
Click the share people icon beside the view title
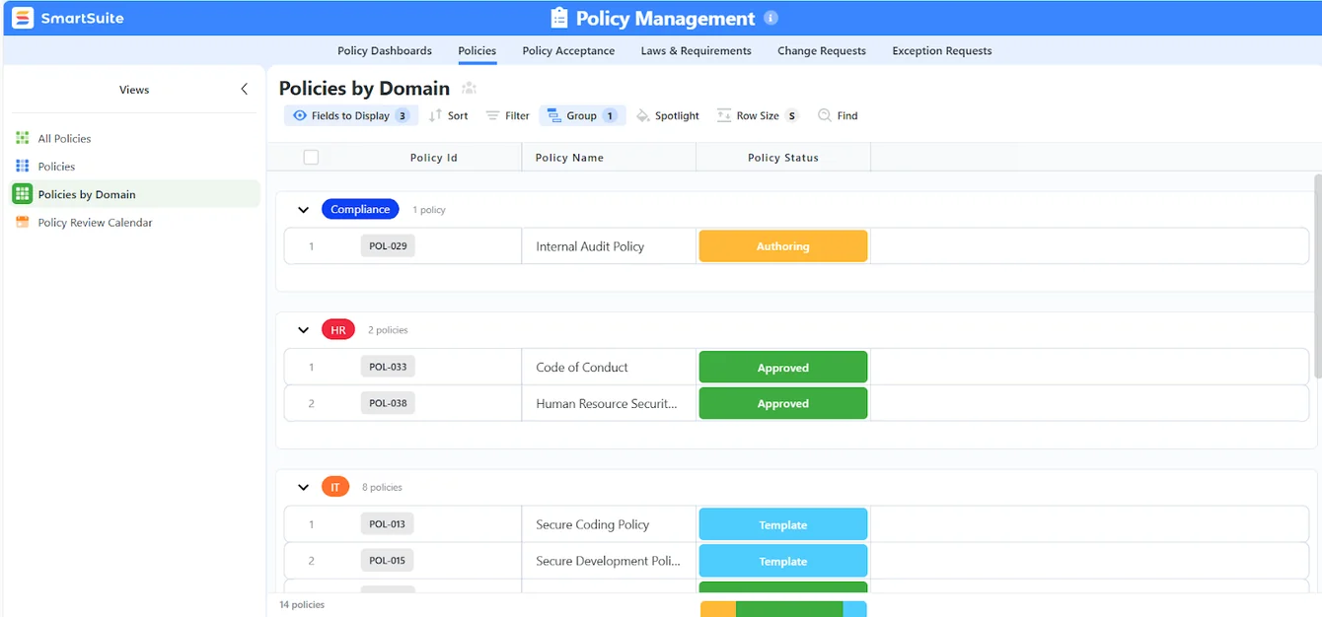tap(469, 89)
